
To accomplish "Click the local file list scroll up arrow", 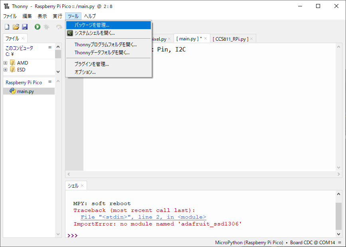I will (58, 47).
